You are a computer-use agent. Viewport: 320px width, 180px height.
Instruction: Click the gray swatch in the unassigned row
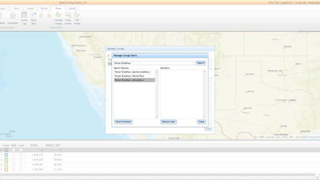pos(6,150)
